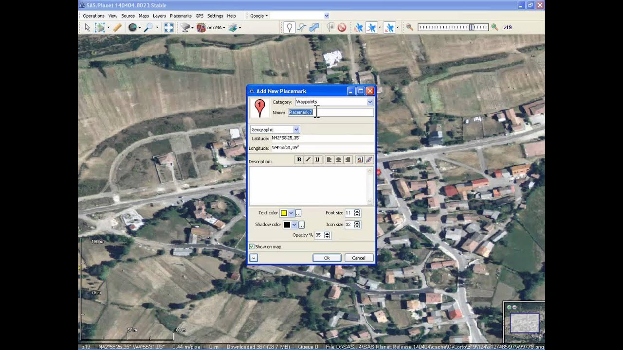Open the Maps menu
The image size is (623, 350).
pos(144,16)
